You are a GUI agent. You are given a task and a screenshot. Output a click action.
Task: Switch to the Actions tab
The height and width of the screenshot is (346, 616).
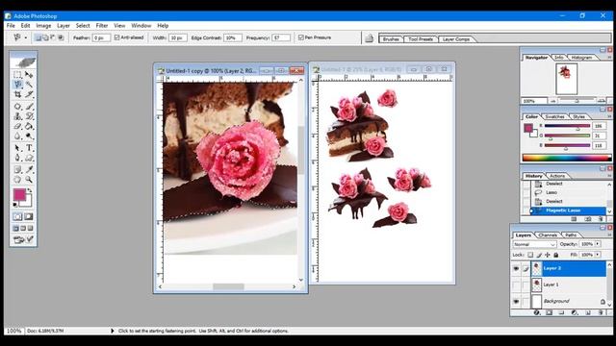click(x=557, y=176)
